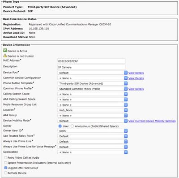Select the IPv4 address 10.105.139.110

pos(39,29)
